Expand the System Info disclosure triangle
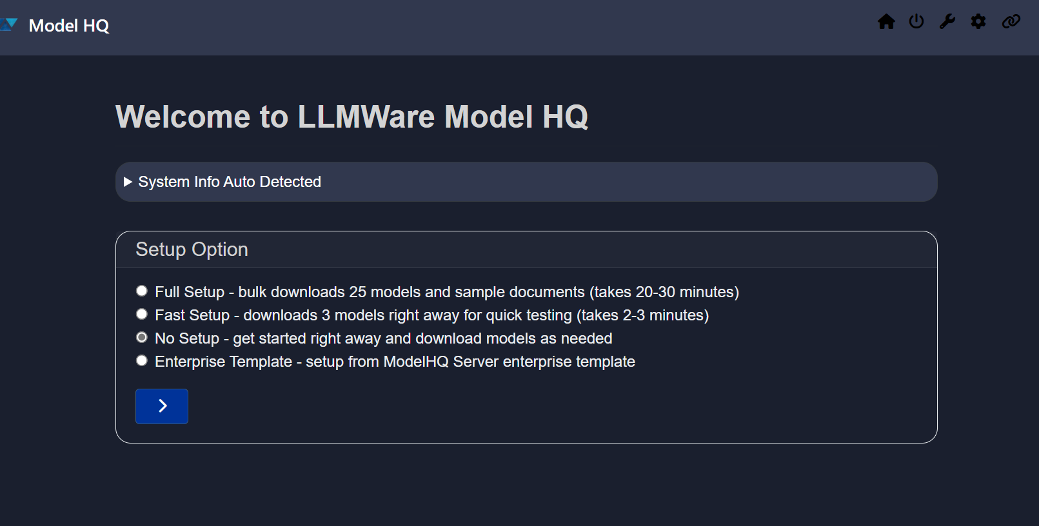Viewport: 1039px width, 526px height. click(128, 182)
